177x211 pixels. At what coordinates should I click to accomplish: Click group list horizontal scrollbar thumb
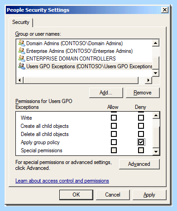[81, 80]
